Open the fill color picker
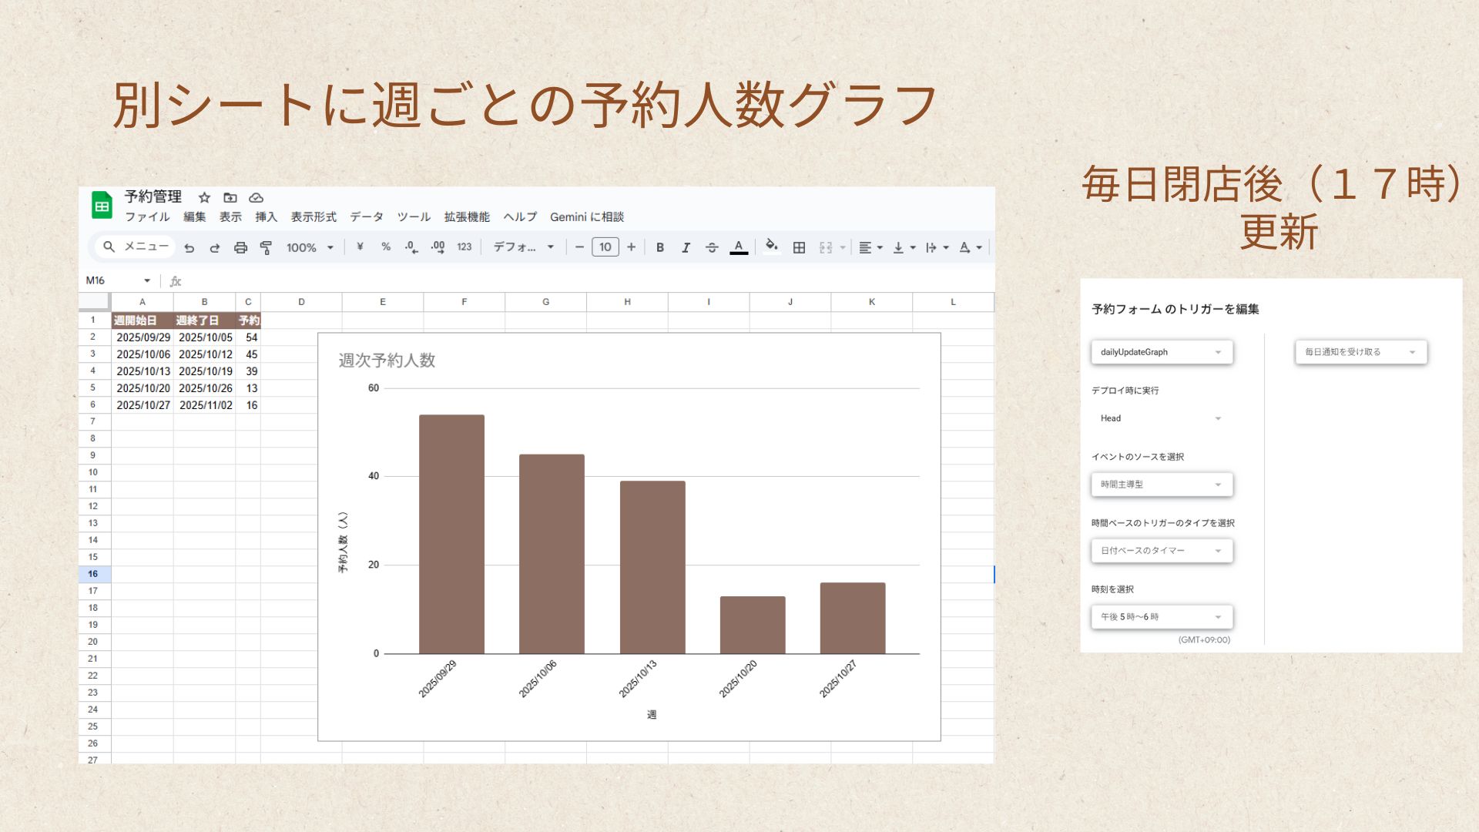The image size is (1479, 832). (771, 247)
